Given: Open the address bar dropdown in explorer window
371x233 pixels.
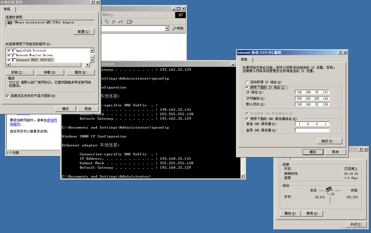Looking at the screenshot, I should point(167,28).
